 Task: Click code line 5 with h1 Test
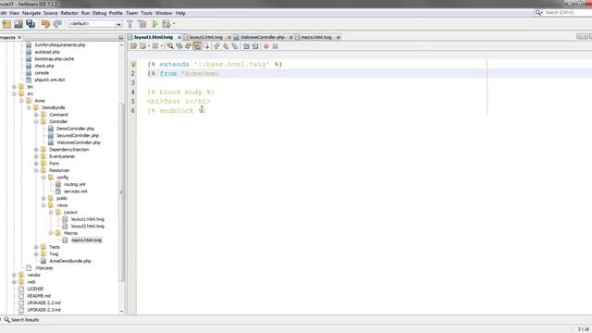[179, 101]
